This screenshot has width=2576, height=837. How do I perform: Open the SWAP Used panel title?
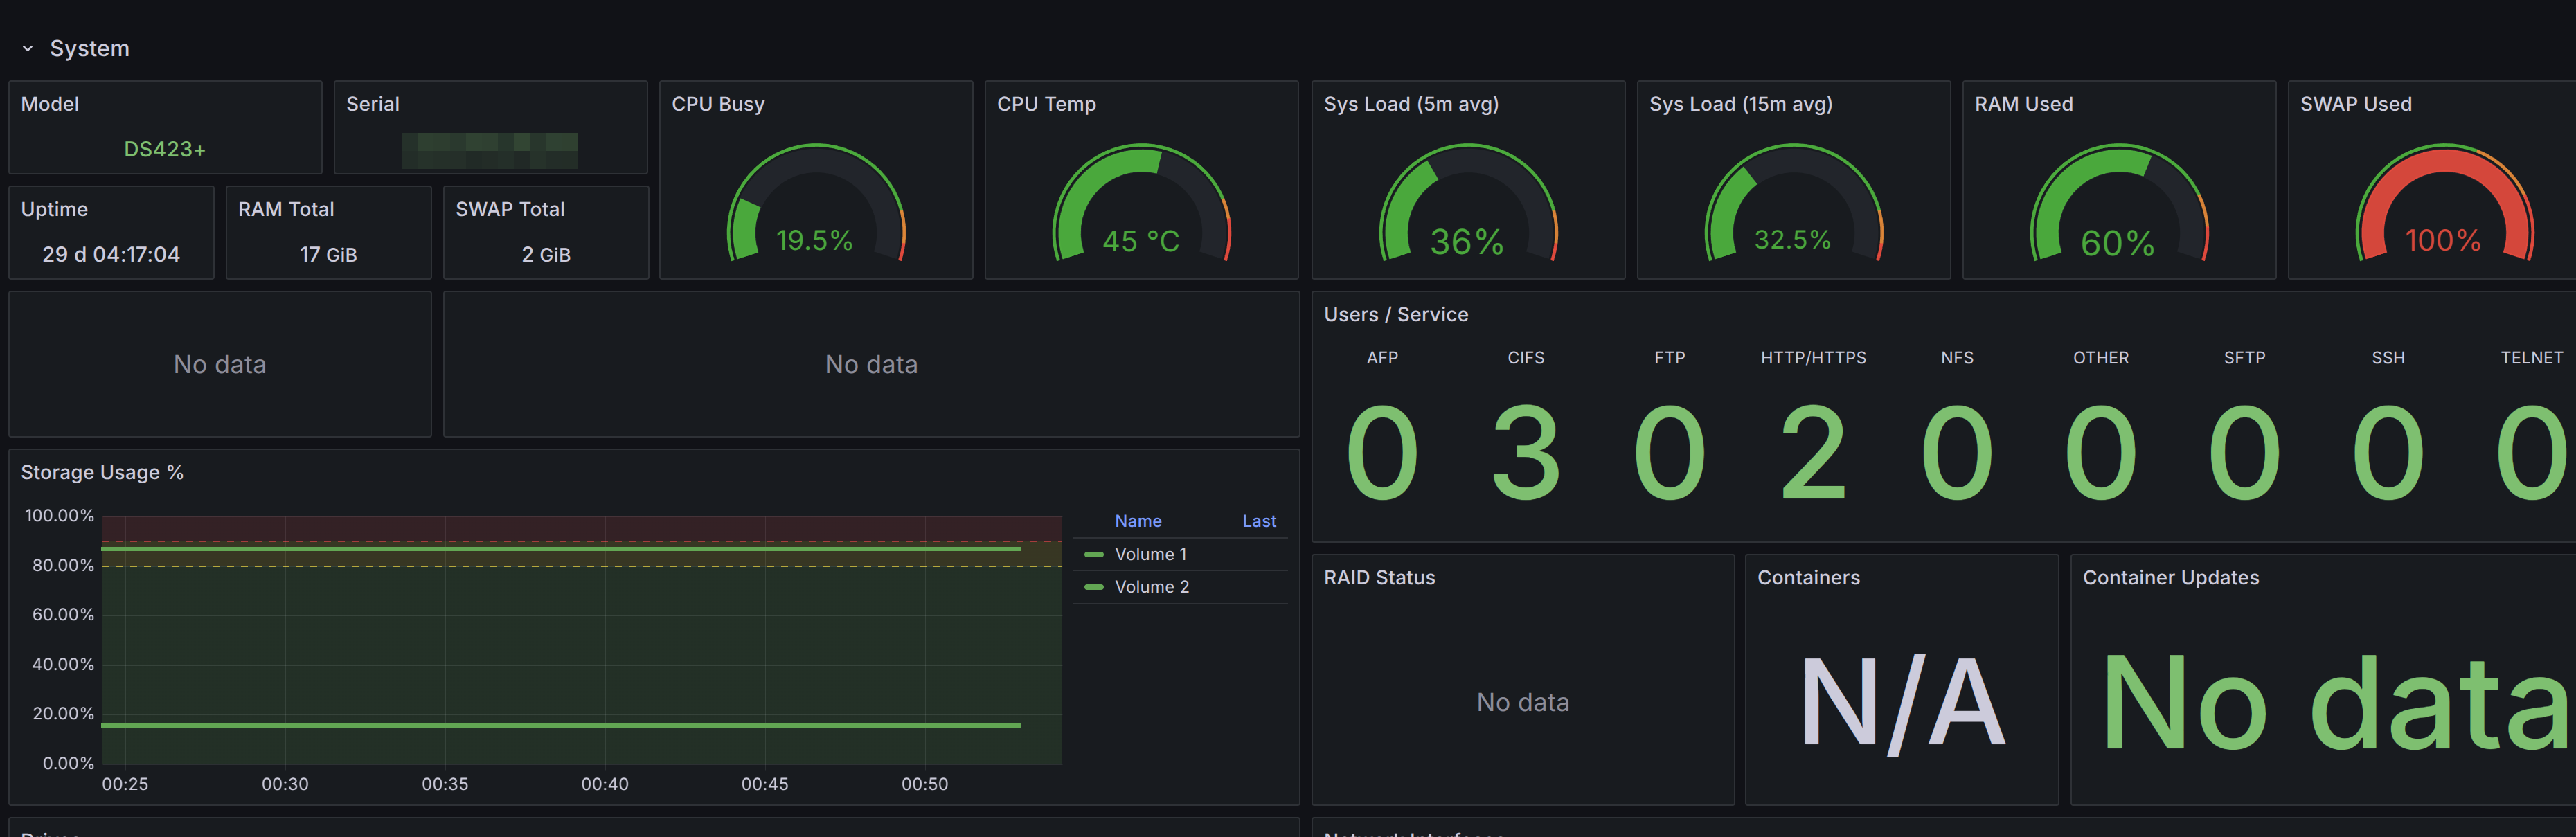2355,104
